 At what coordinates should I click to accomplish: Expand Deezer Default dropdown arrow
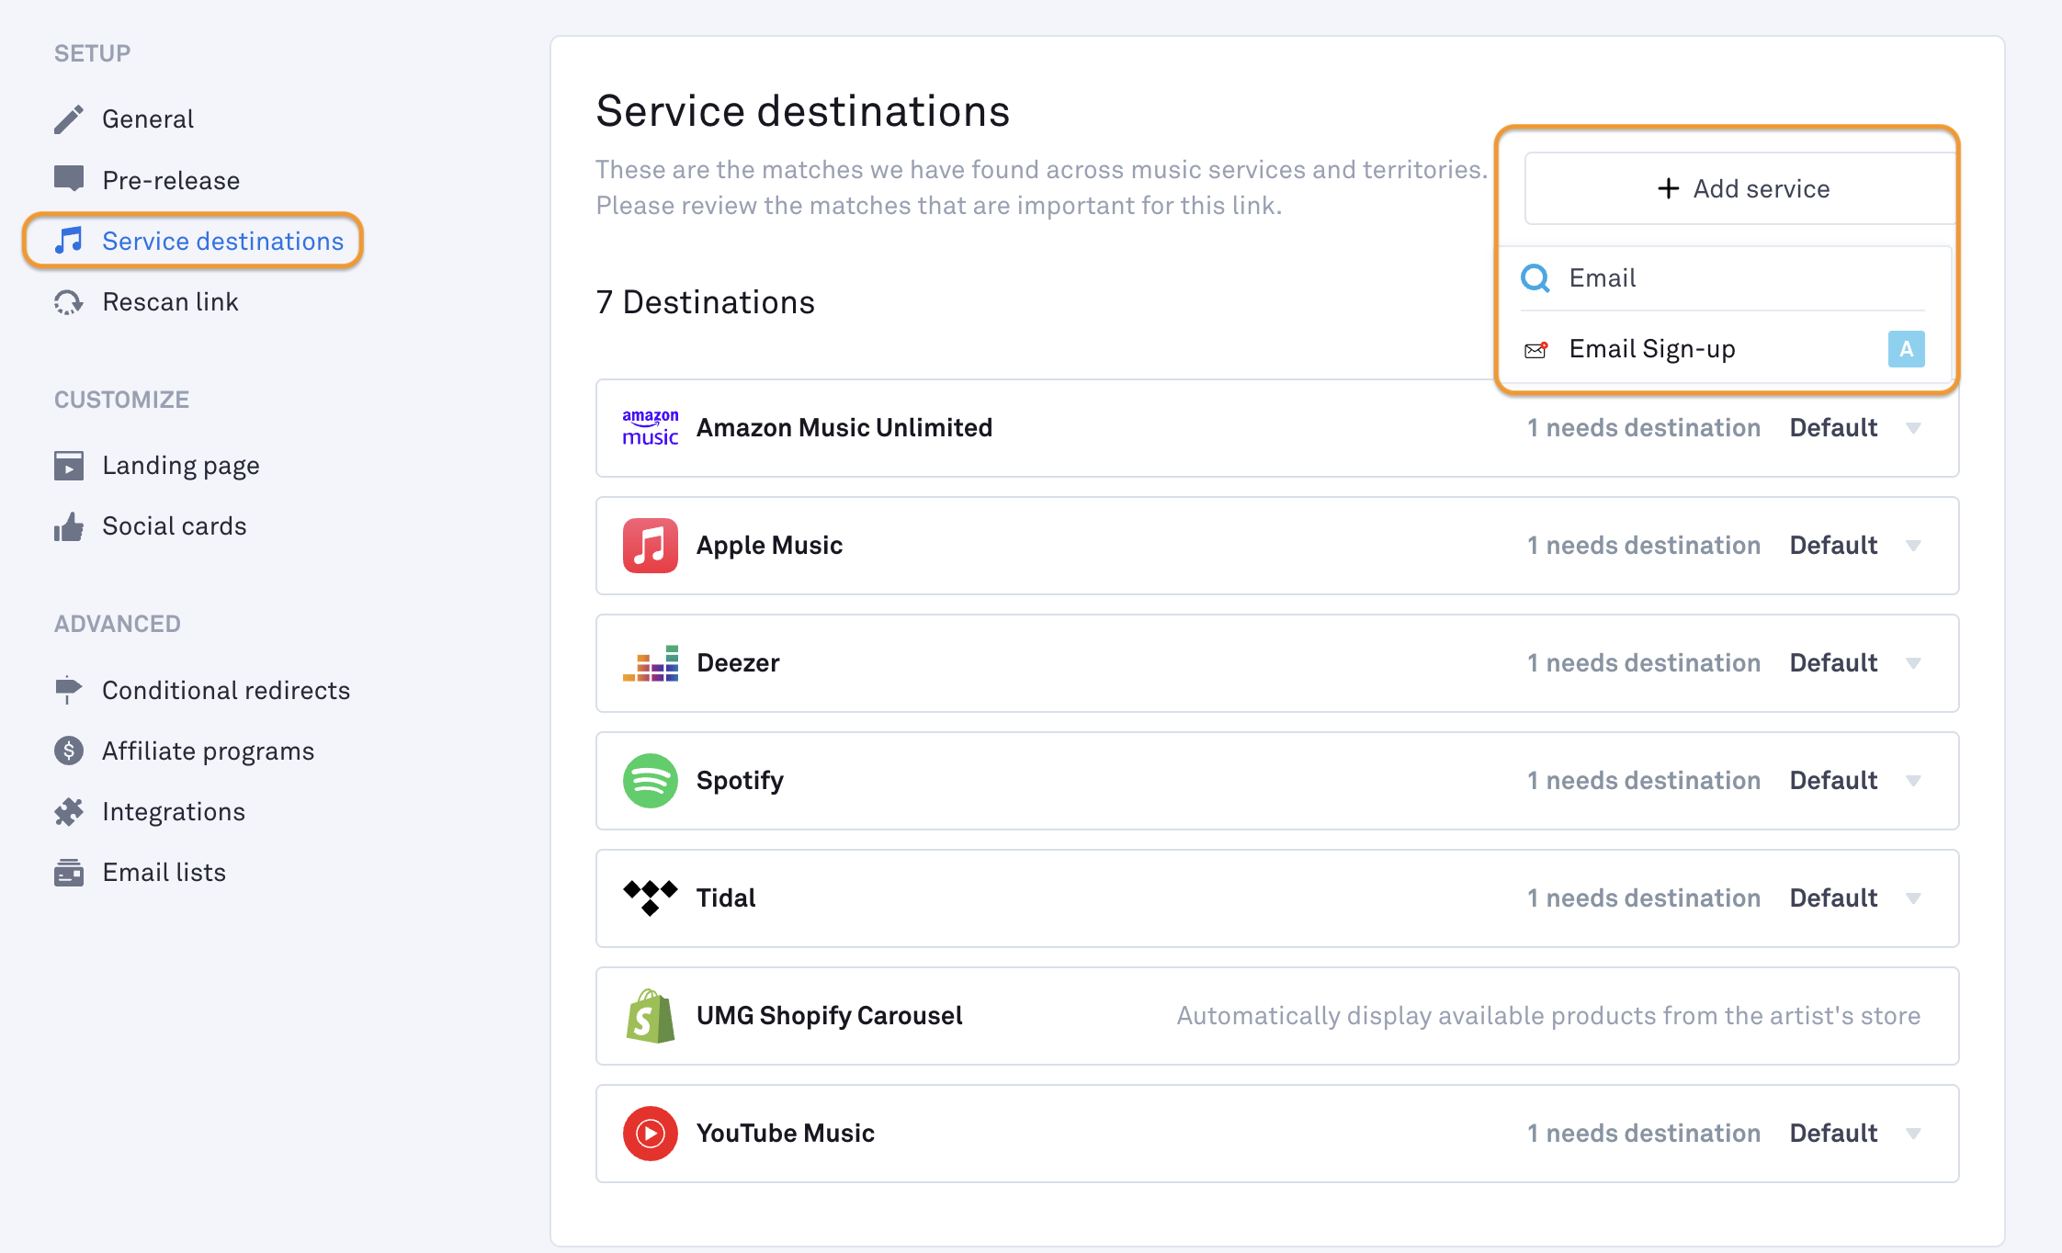[x=1914, y=663]
